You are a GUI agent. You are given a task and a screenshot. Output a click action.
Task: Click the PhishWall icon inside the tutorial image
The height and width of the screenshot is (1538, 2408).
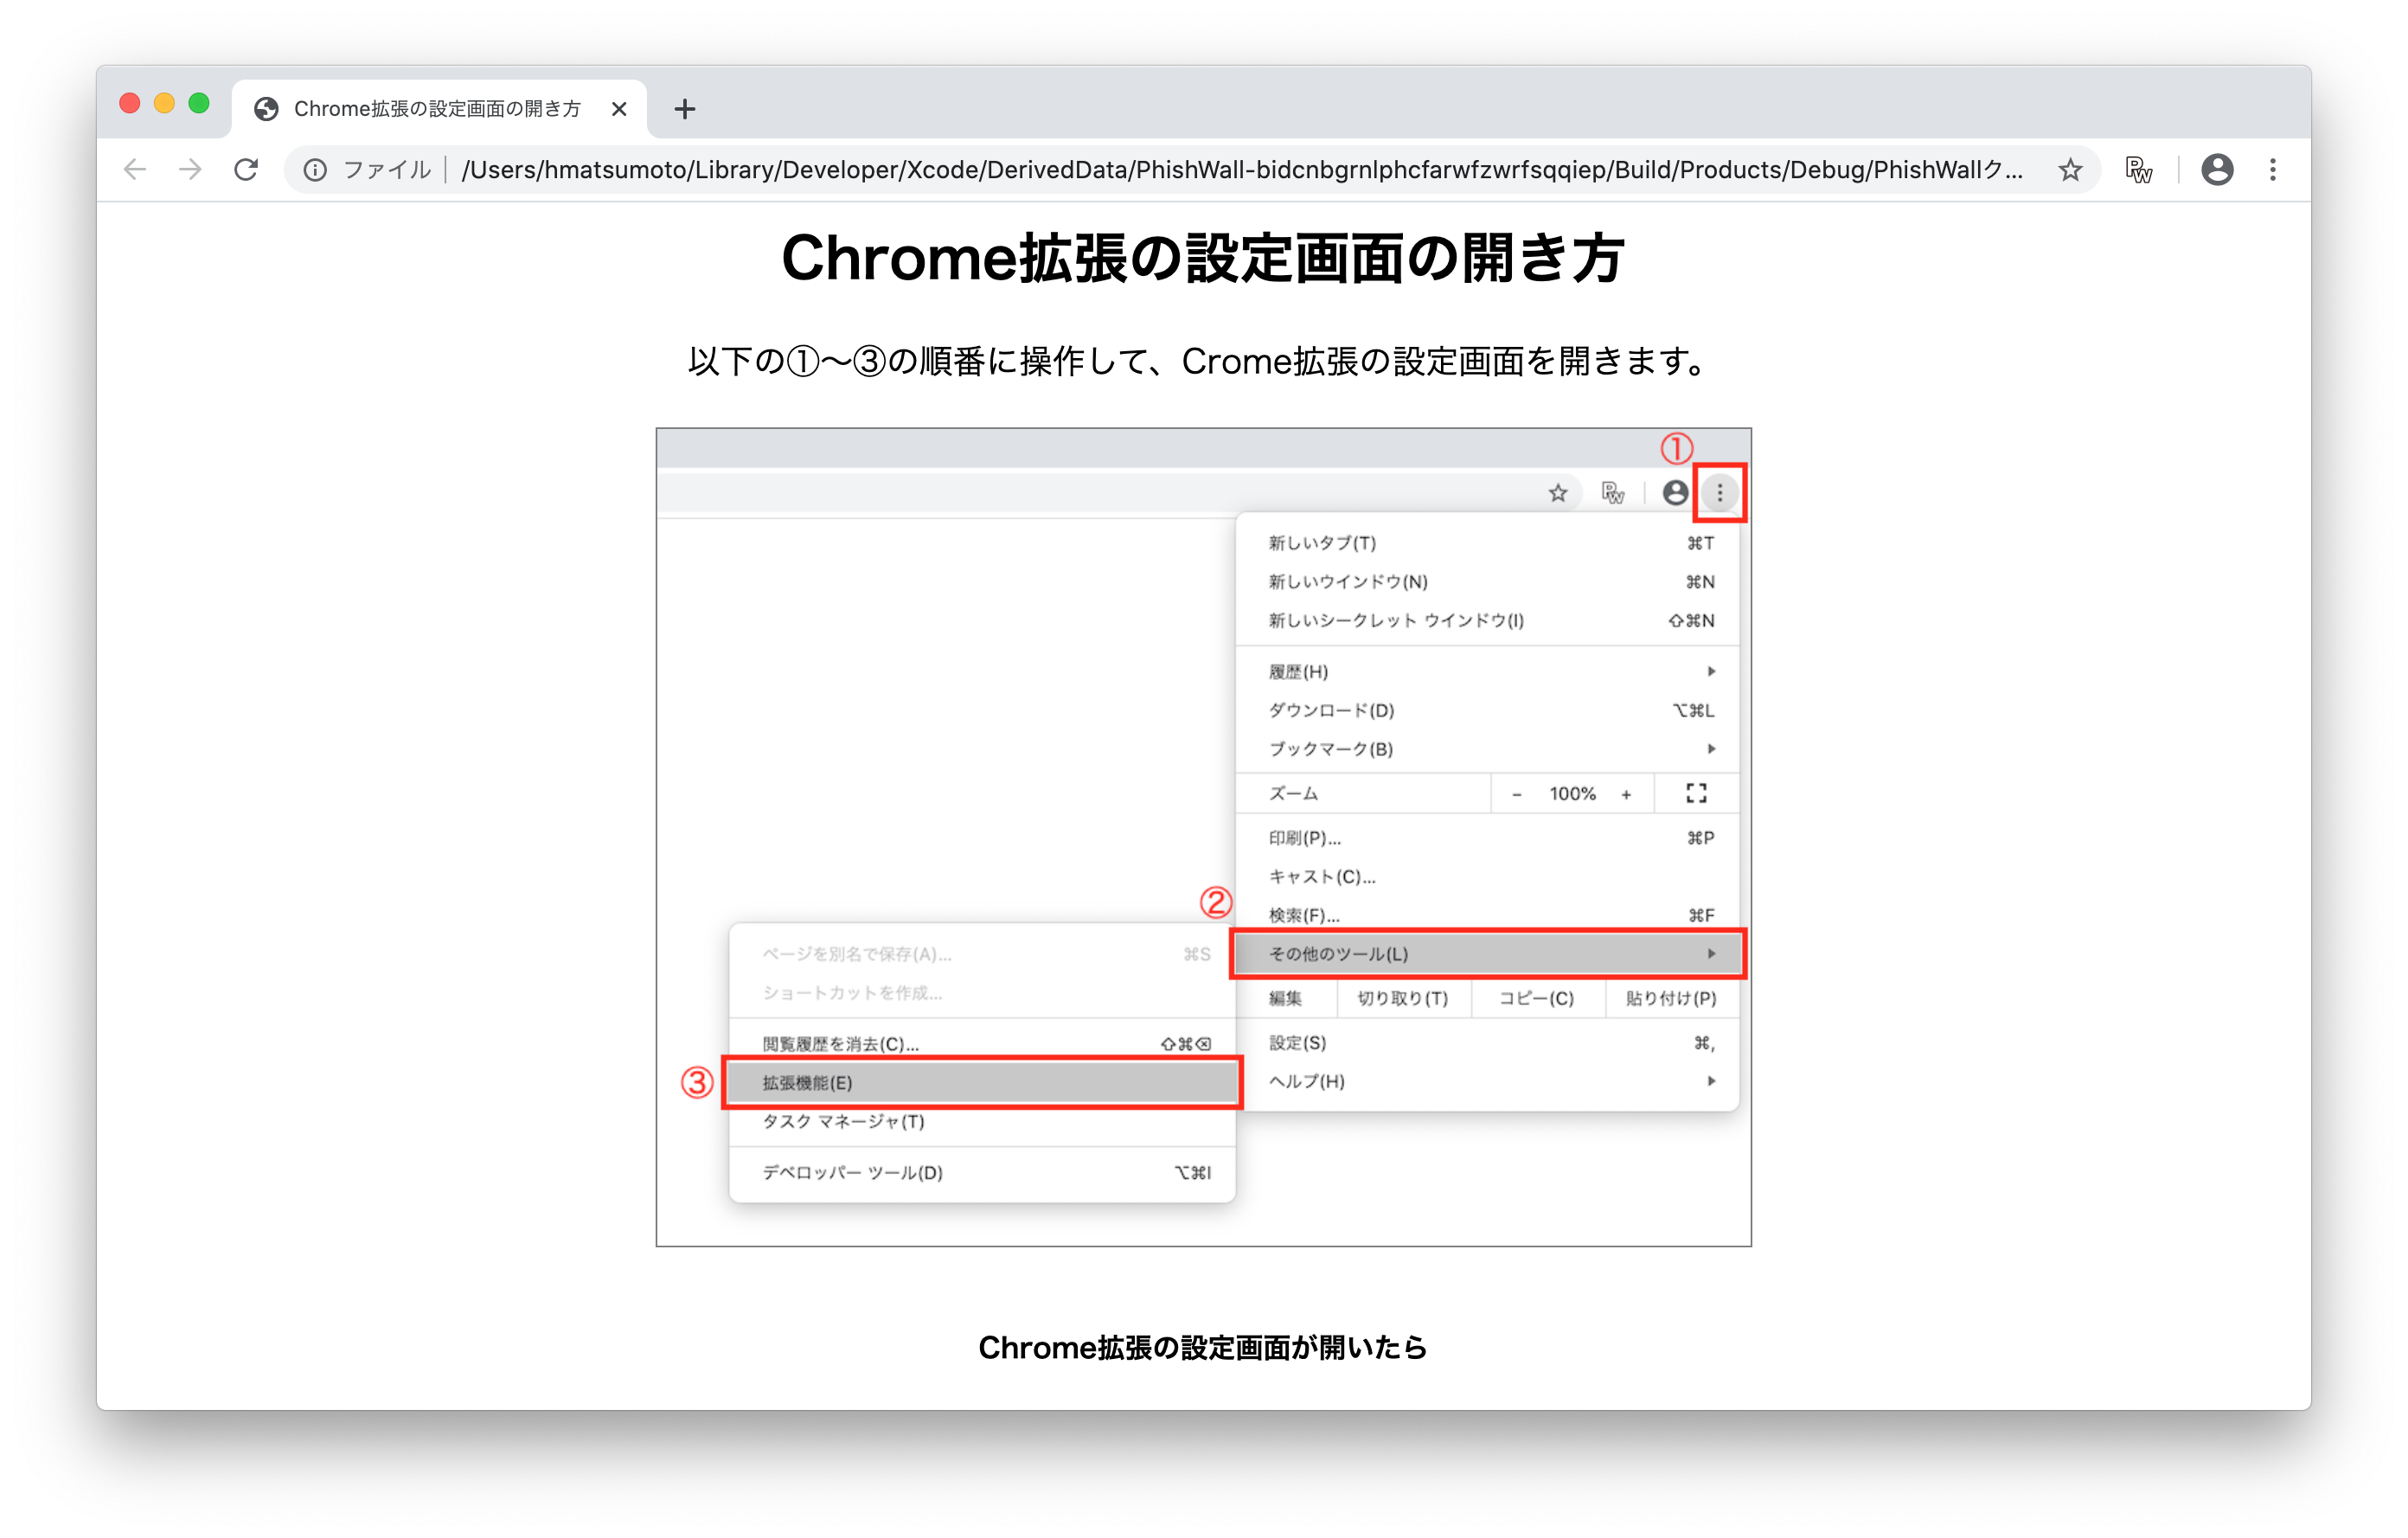pyautogui.click(x=1613, y=492)
